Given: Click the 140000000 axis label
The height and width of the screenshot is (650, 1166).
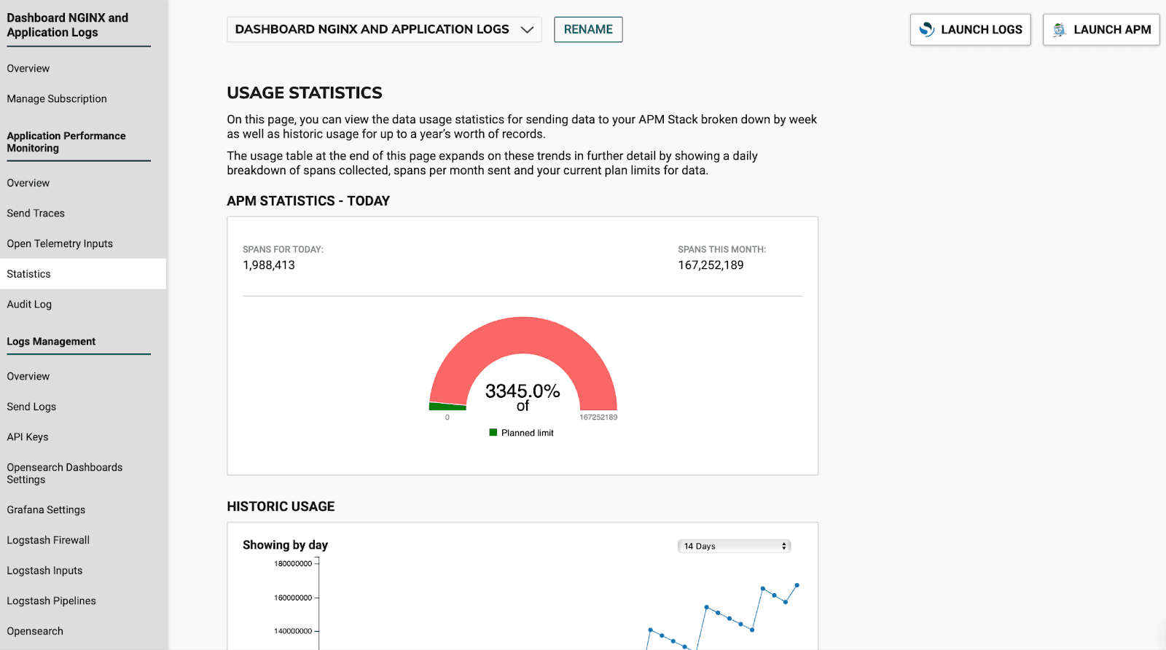Looking at the screenshot, I should (293, 631).
